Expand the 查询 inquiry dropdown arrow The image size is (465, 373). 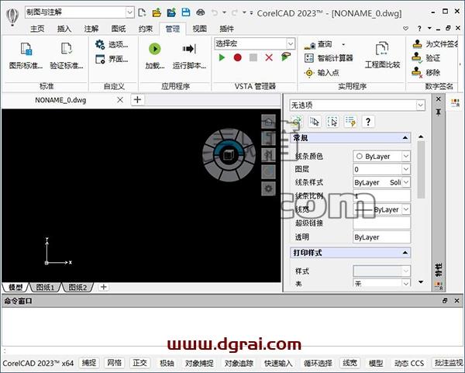[x=343, y=44]
